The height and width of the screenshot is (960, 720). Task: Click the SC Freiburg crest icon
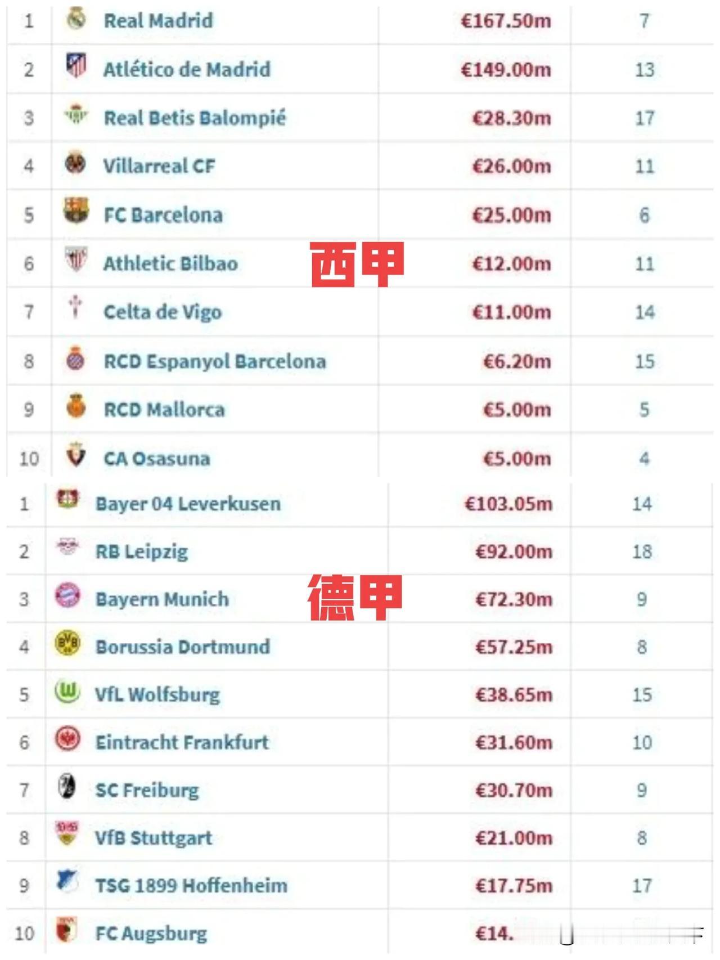67,786
